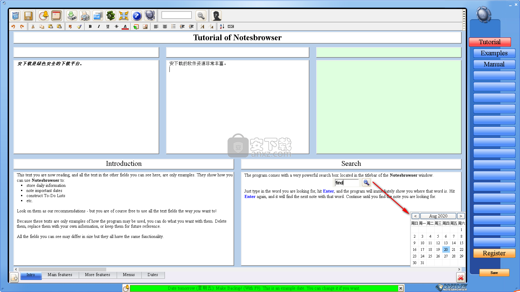The width and height of the screenshot is (520, 292).
Task: Cut selection with scissors icon
Action: point(33,26)
